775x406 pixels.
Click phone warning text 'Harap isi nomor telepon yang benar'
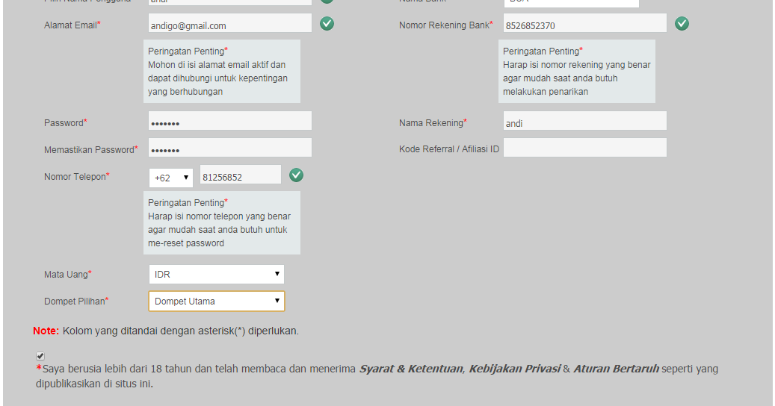219,216
